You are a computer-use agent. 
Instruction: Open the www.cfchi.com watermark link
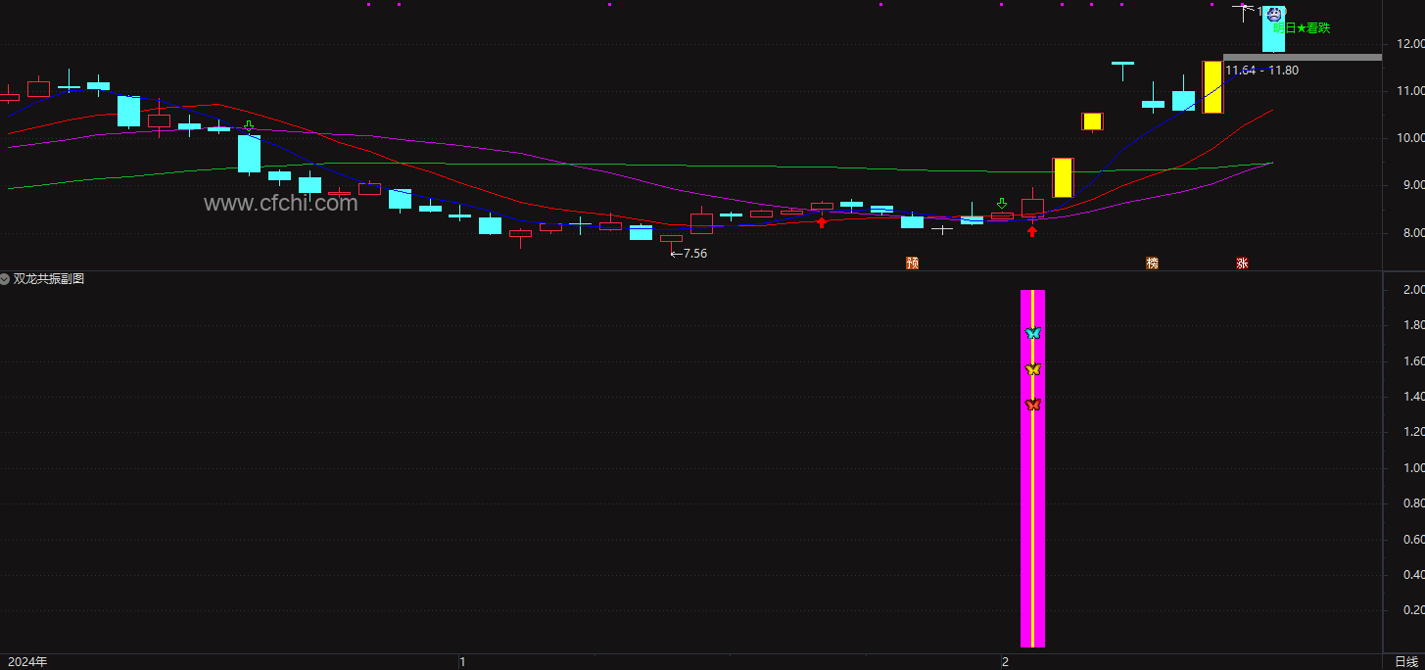pyautogui.click(x=281, y=204)
